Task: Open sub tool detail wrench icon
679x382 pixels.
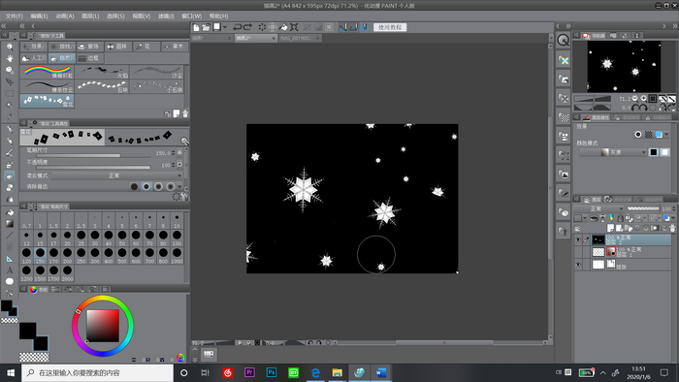Action: [185, 197]
